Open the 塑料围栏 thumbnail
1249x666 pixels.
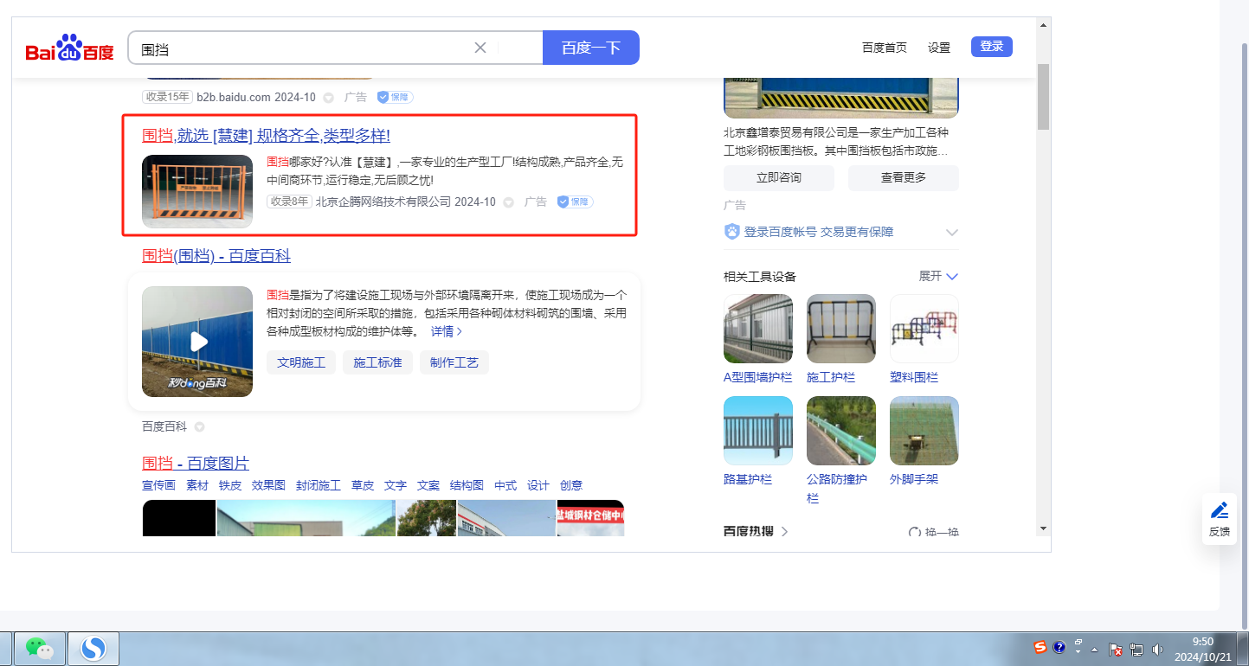(x=924, y=329)
